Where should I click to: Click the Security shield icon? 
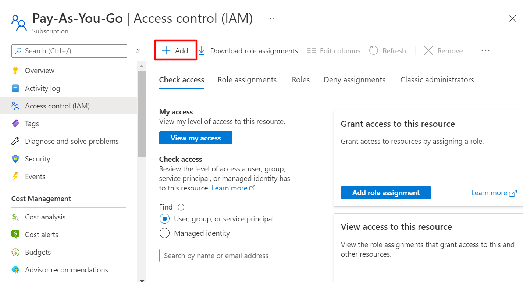[15, 159]
